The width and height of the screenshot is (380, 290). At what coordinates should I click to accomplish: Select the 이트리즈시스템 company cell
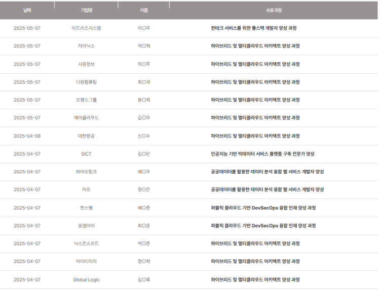pyautogui.click(x=86, y=28)
